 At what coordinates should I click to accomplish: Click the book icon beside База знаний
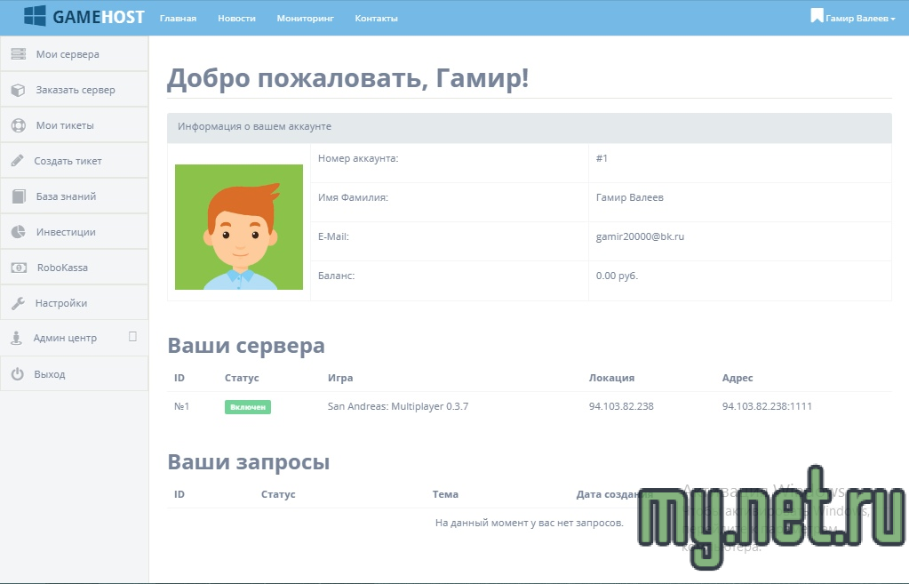tap(18, 196)
